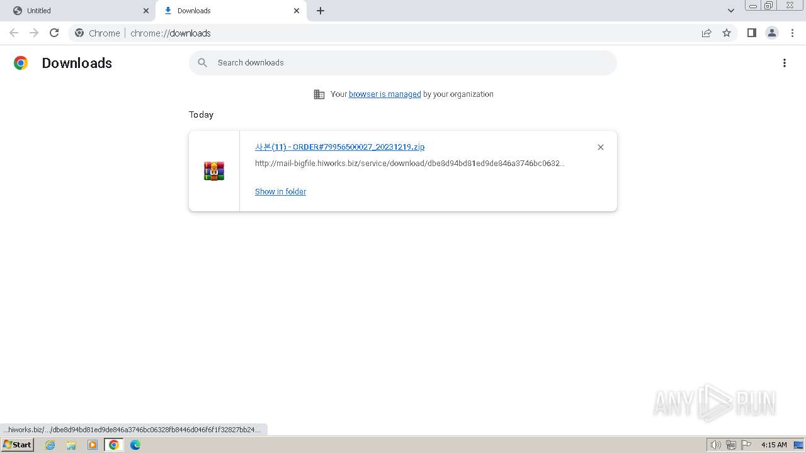Open Windows Media Player from taskbar
Screen dimensions: 806x453
click(x=93, y=445)
